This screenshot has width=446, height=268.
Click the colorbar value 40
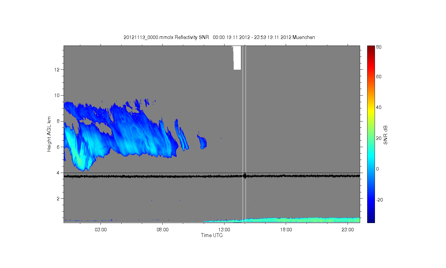pos(379,107)
